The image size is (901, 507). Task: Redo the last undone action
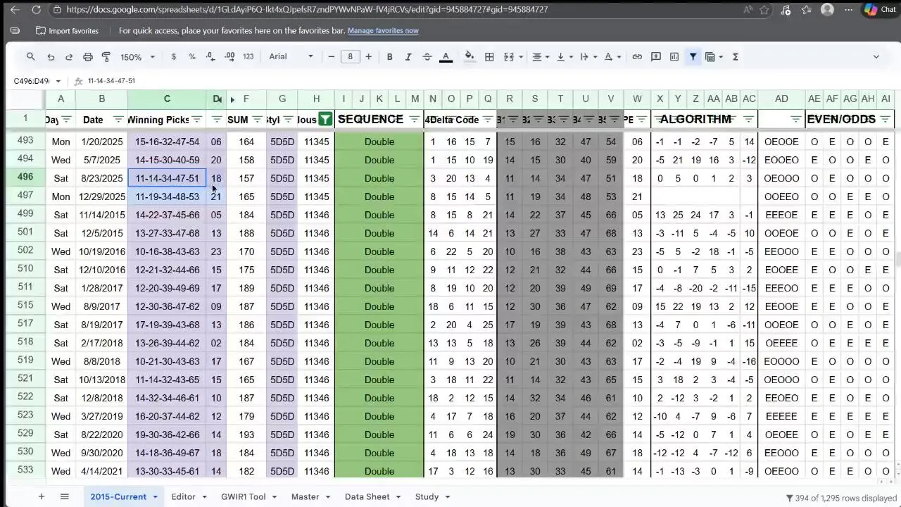pyautogui.click(x=69, y=57)
